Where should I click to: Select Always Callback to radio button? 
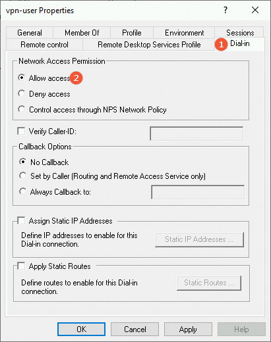(22, 191)
